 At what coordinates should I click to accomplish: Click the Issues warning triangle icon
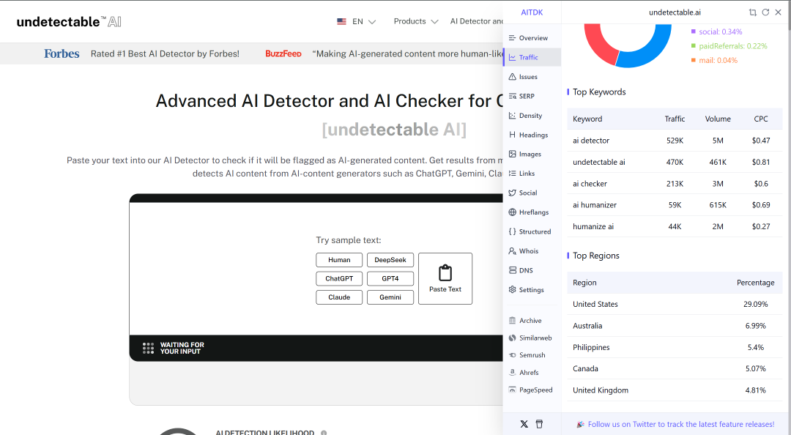513,77
